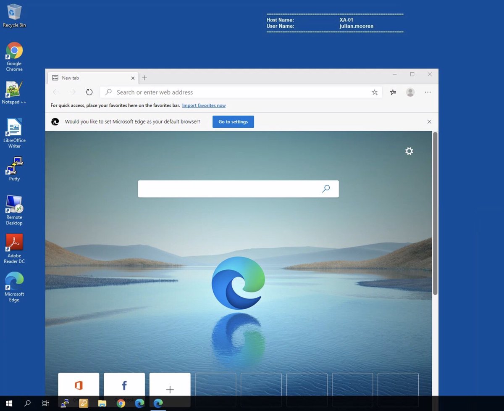504x411 pixels.
Task: Click inside the page search box
Action: (x=238, y=189)
